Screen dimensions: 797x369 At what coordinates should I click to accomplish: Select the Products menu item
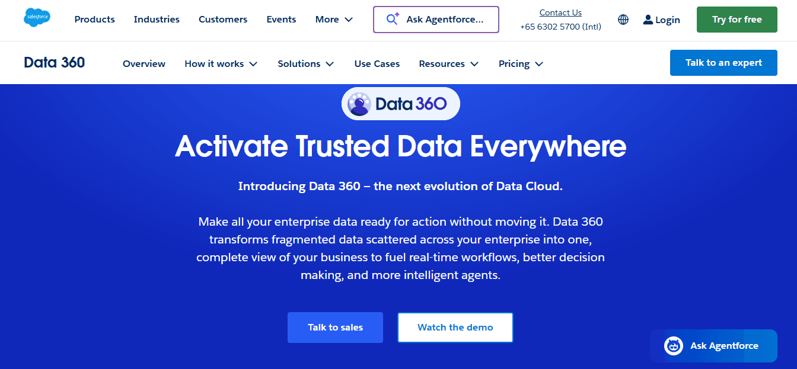[94, 19]
